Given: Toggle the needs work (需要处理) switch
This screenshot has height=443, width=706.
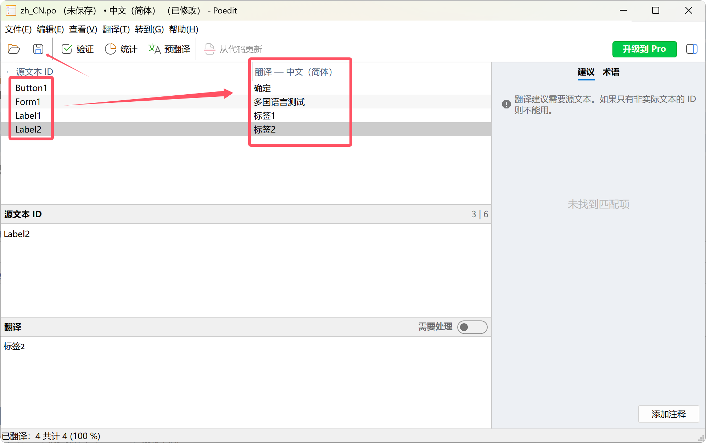Looking at the screenshot, I should [472, 327].
